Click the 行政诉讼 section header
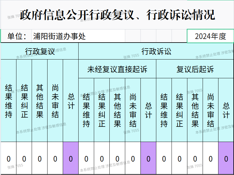Viewport: 234px width, 175px height. pyautogui.click(x=156, y=51)
